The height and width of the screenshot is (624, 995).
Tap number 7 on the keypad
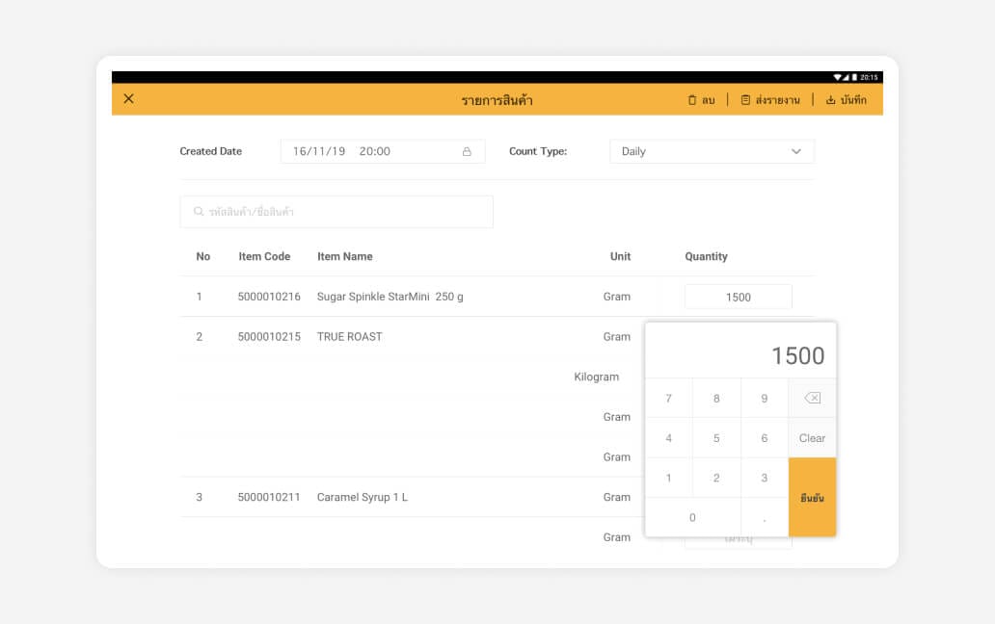click(x=669, y=399)
